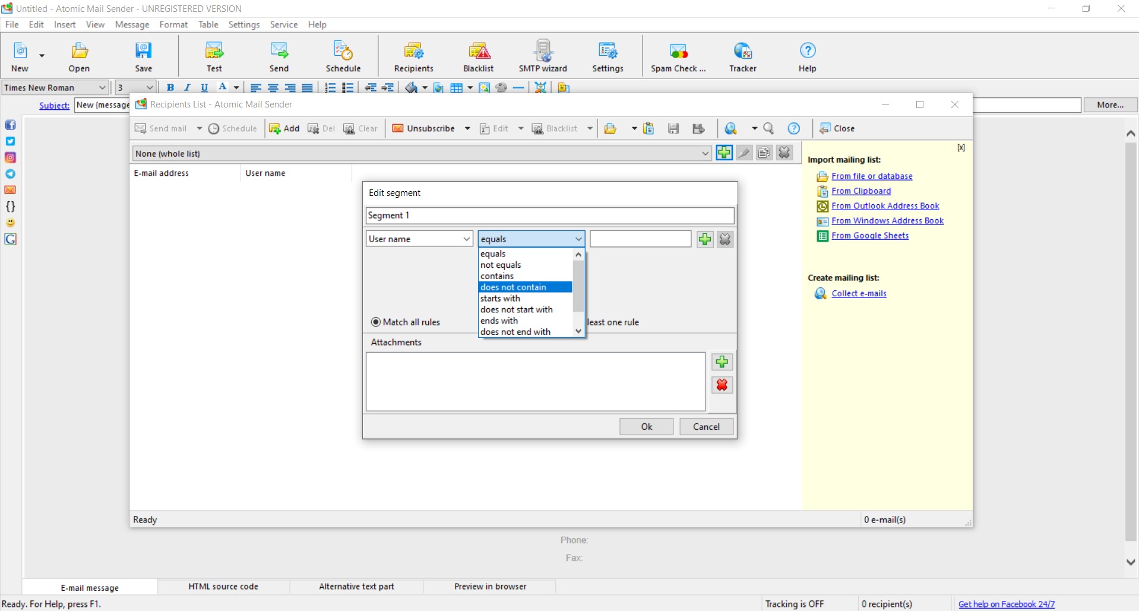Screen dimensions: 1139x611
Task: Remove attachment with the red X button
Action: point(722,385)
